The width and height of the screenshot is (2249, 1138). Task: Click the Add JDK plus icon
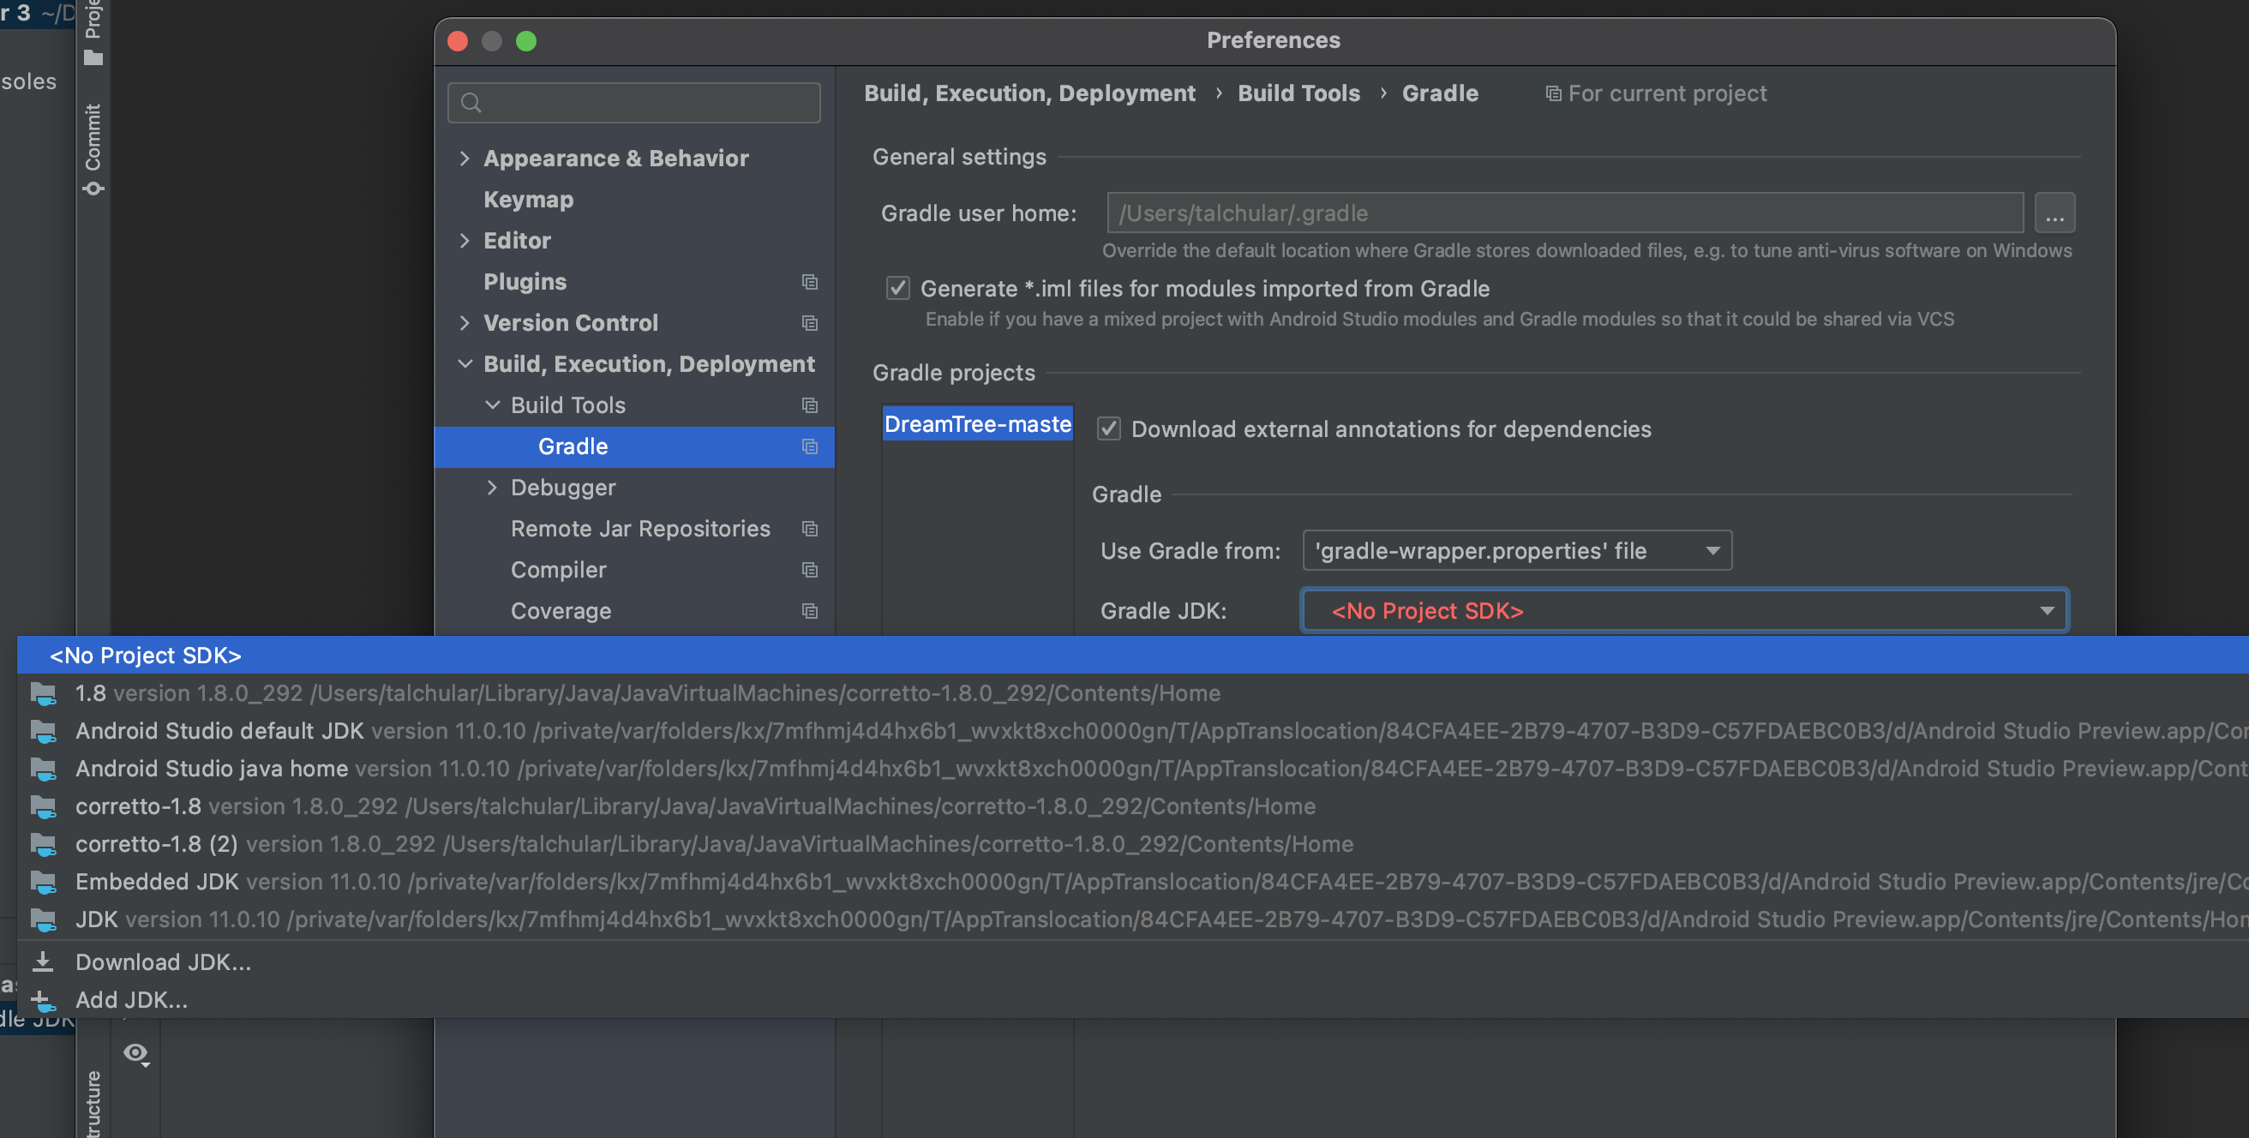pyautogui.click(x=42, y=1000)
